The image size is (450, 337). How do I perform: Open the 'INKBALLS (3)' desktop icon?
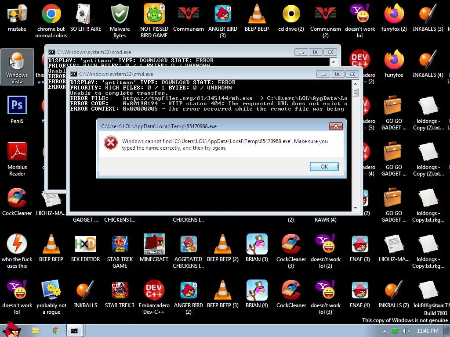coord(428,17)
